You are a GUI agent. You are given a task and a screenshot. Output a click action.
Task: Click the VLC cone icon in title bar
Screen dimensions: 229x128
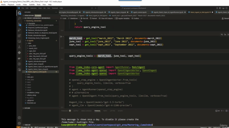point(1,1)
